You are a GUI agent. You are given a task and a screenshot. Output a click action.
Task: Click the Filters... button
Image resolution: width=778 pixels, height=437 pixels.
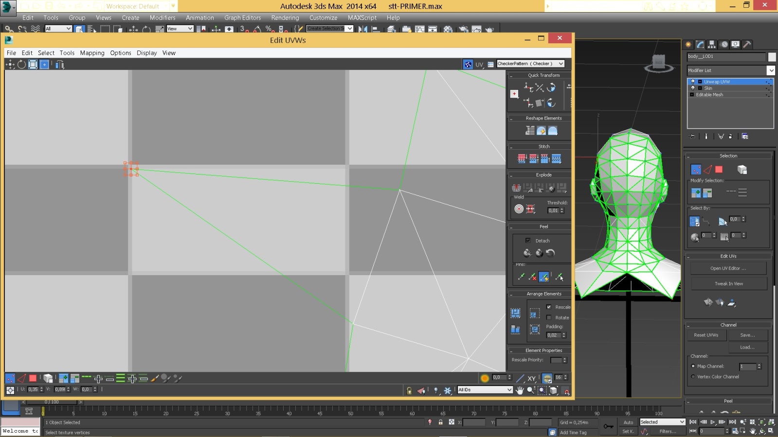[x=668, y=432]
